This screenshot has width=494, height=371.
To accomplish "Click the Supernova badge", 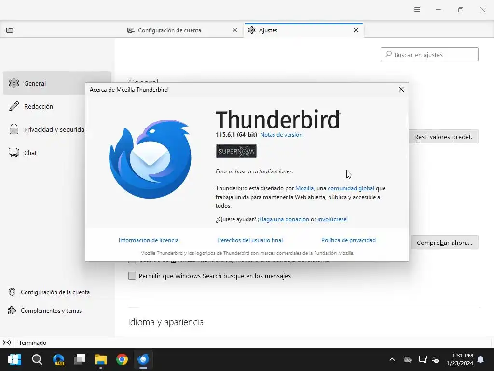I will click(x=236, y=151).
